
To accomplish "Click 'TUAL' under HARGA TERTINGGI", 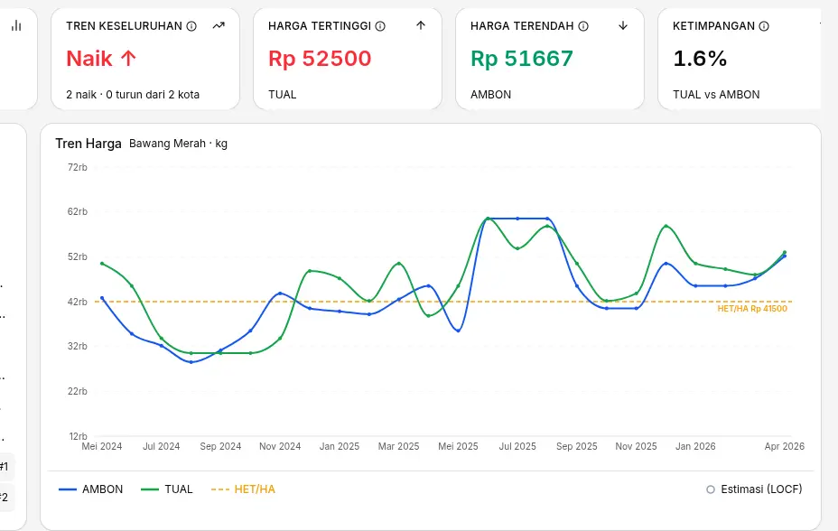I will click(x=282, y=95).
